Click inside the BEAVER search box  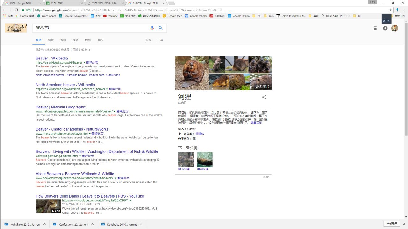click(89, 28)
